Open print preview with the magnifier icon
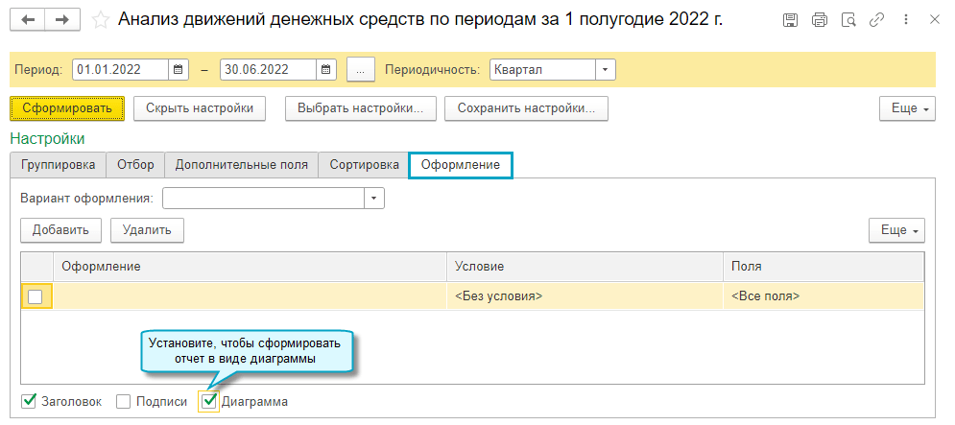Viewport: 955px width, 425px height. 848,19
